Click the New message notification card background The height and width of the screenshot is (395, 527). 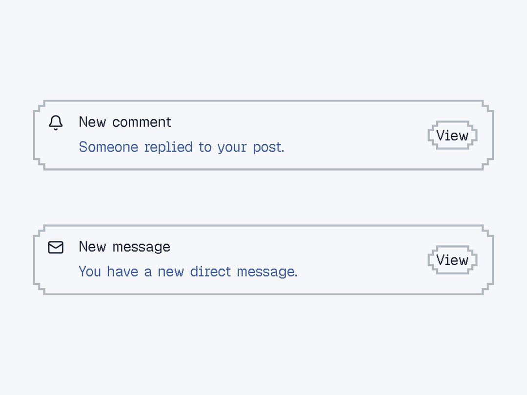pos(263,260)
